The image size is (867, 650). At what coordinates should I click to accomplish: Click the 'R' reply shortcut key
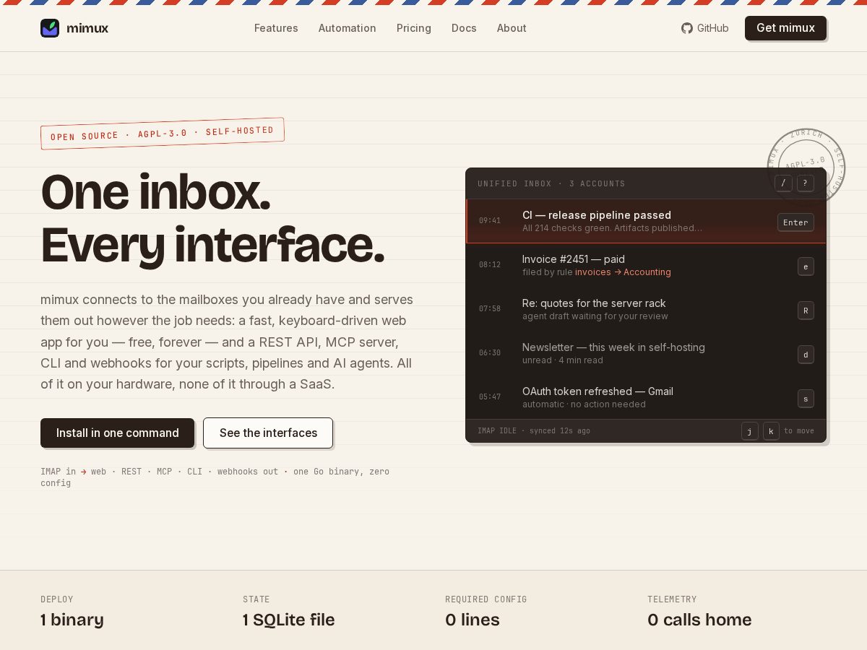[x=806, y=311]
